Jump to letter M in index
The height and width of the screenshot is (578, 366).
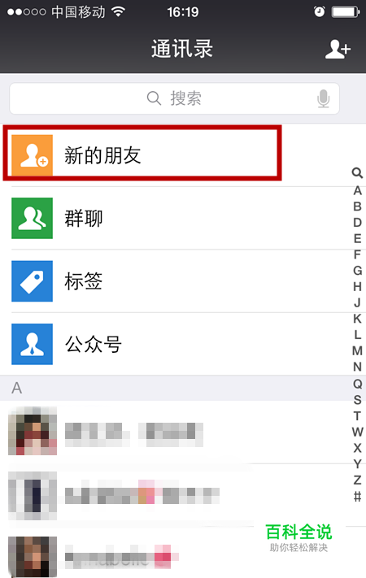(357, 350)
